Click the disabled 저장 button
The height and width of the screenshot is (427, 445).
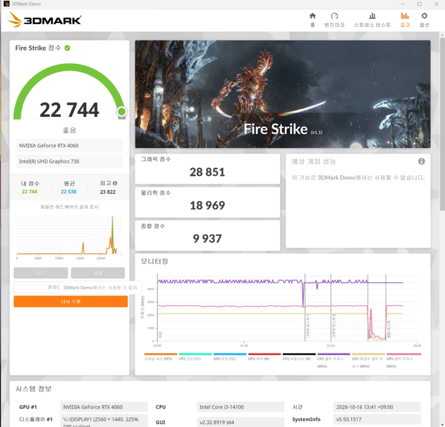pyautogui.click(x=98, y=273)
